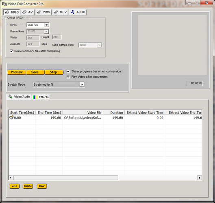Click the Video File column header
Image resolution: width=215 pixels, height=203 pixels.
pyautogui.click(x=83, y=112)
